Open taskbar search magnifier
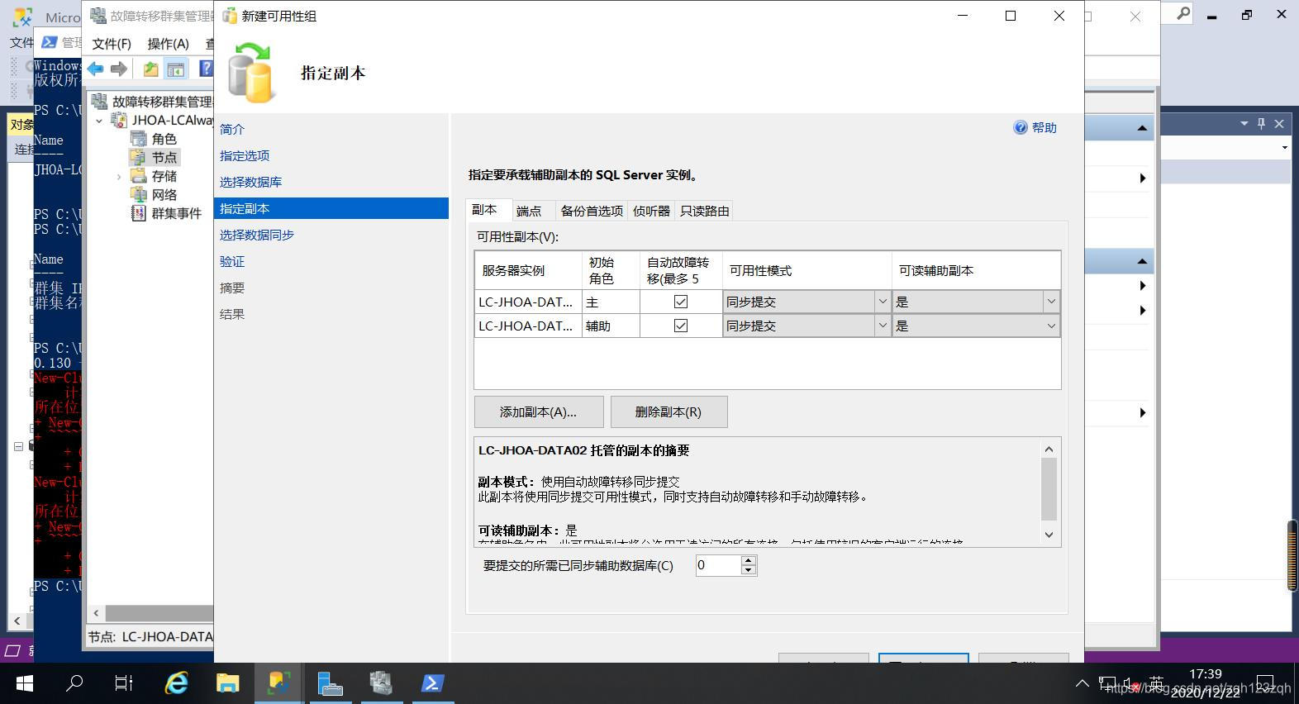Viewport: 1299px width, 704px height. click(x=74, y=683)
